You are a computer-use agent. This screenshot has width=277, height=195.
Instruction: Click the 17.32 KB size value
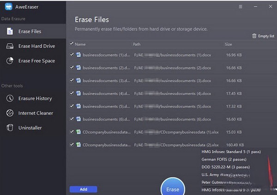[234, 106]
